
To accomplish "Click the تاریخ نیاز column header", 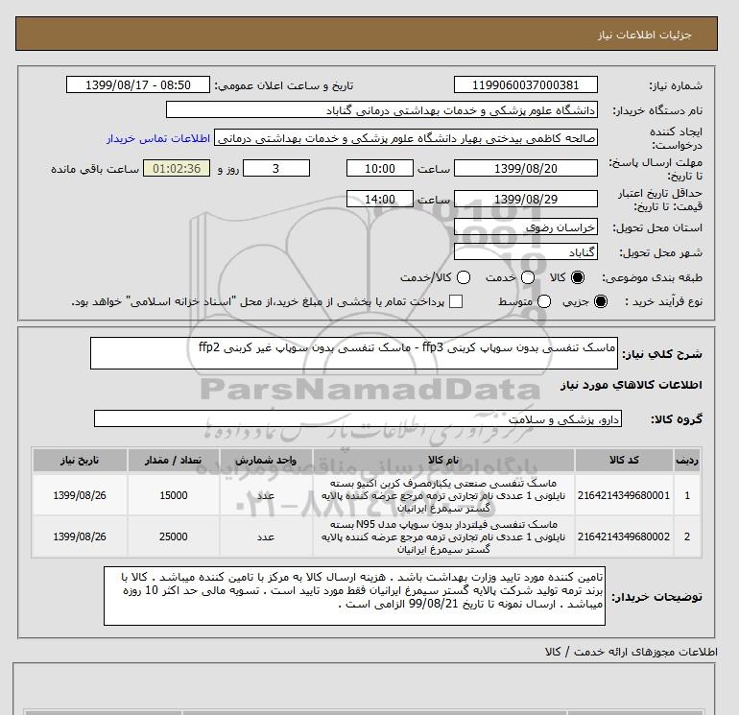I will (x=80, y=460).
